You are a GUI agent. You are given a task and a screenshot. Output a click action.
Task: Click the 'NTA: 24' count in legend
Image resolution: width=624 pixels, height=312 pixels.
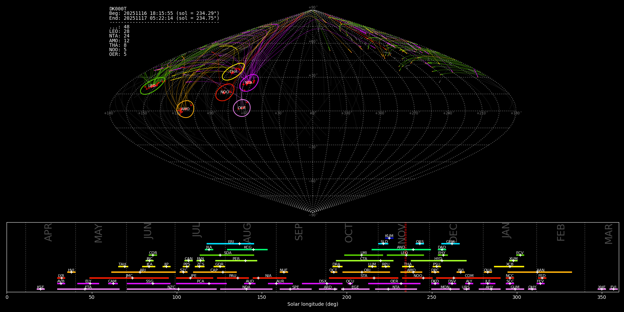[119, 36]
